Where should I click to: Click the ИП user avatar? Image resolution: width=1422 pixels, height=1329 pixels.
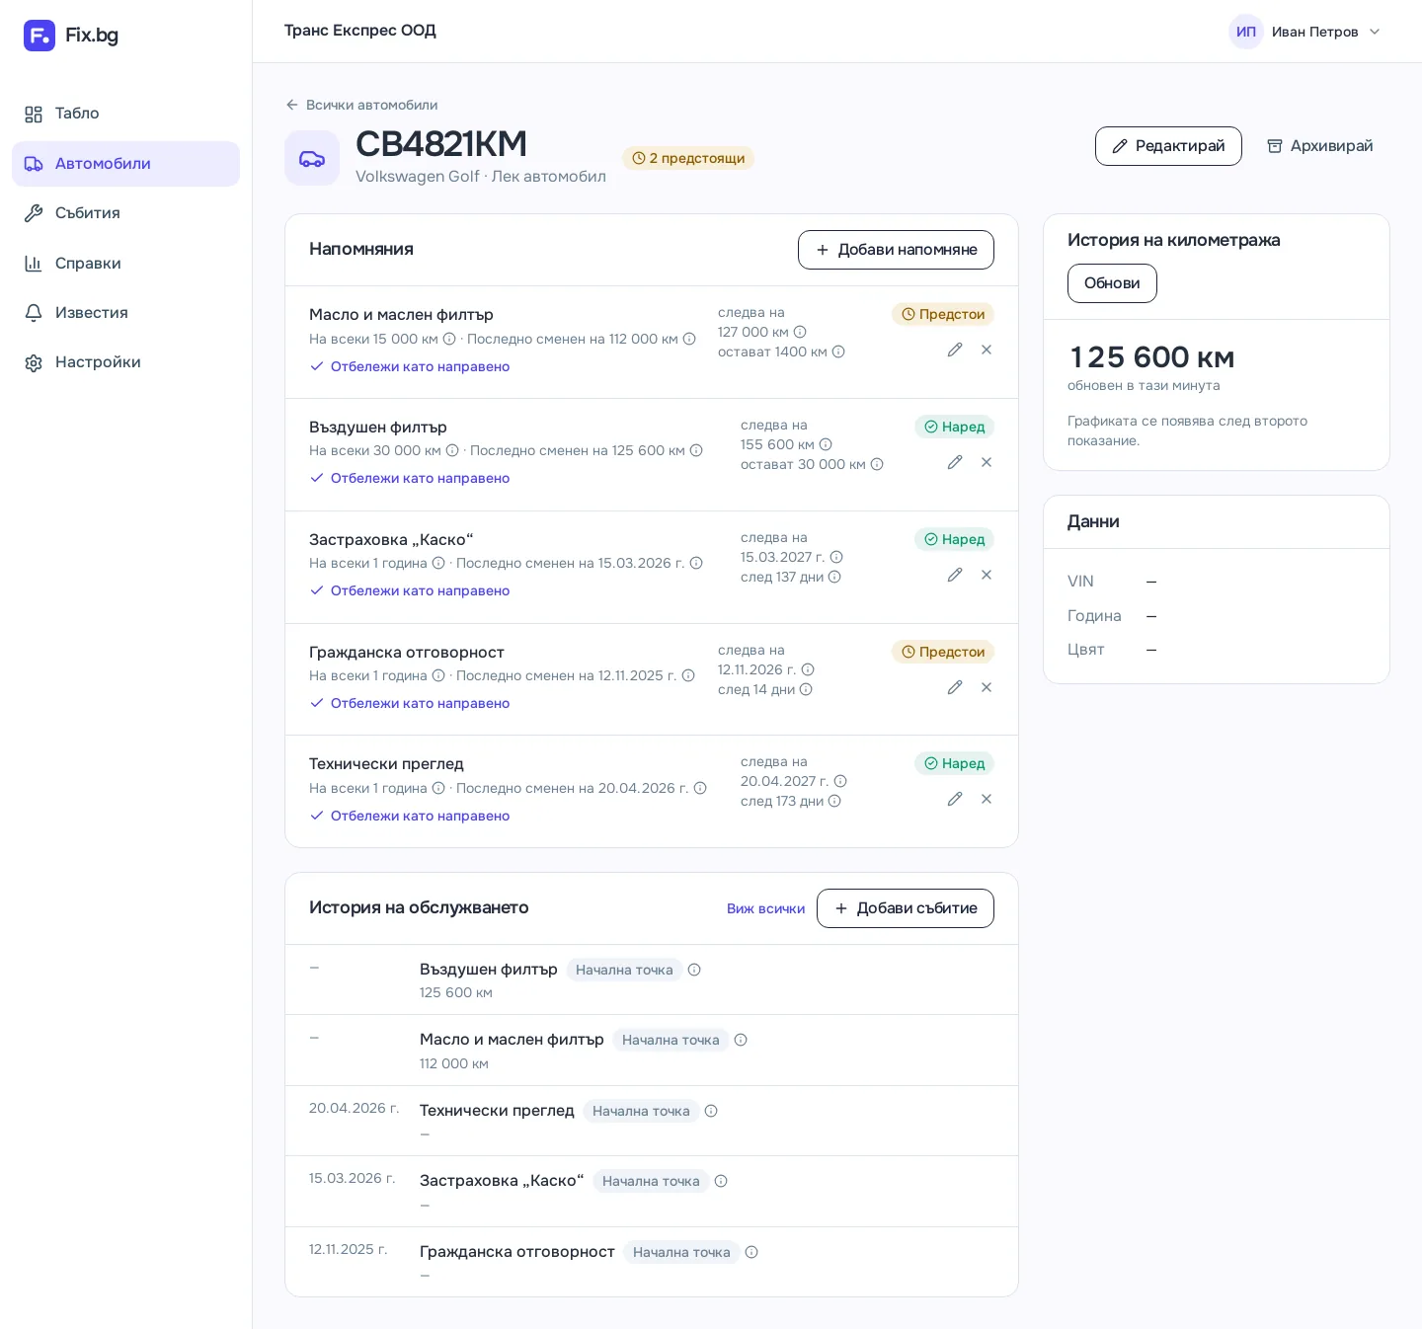(x=1246, y=32)
